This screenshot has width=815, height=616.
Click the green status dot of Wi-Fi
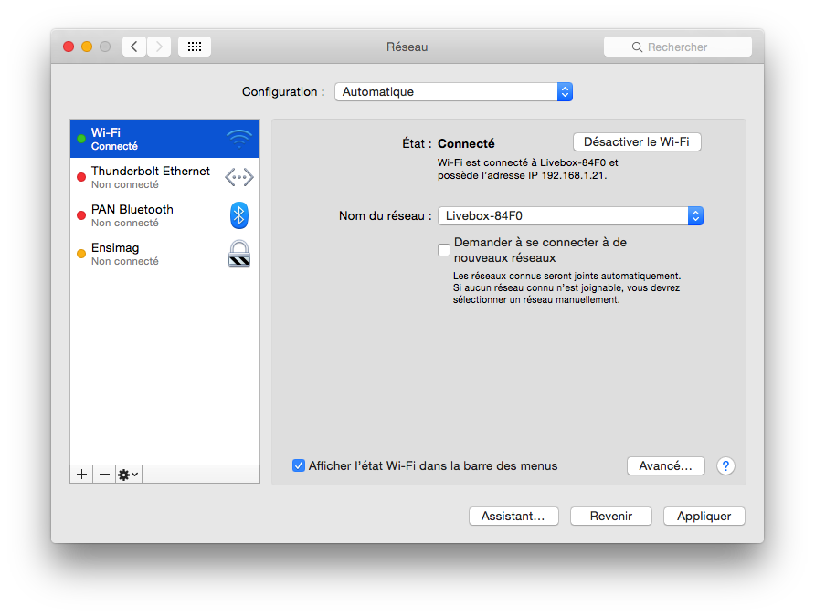click(x=81, y=139)
